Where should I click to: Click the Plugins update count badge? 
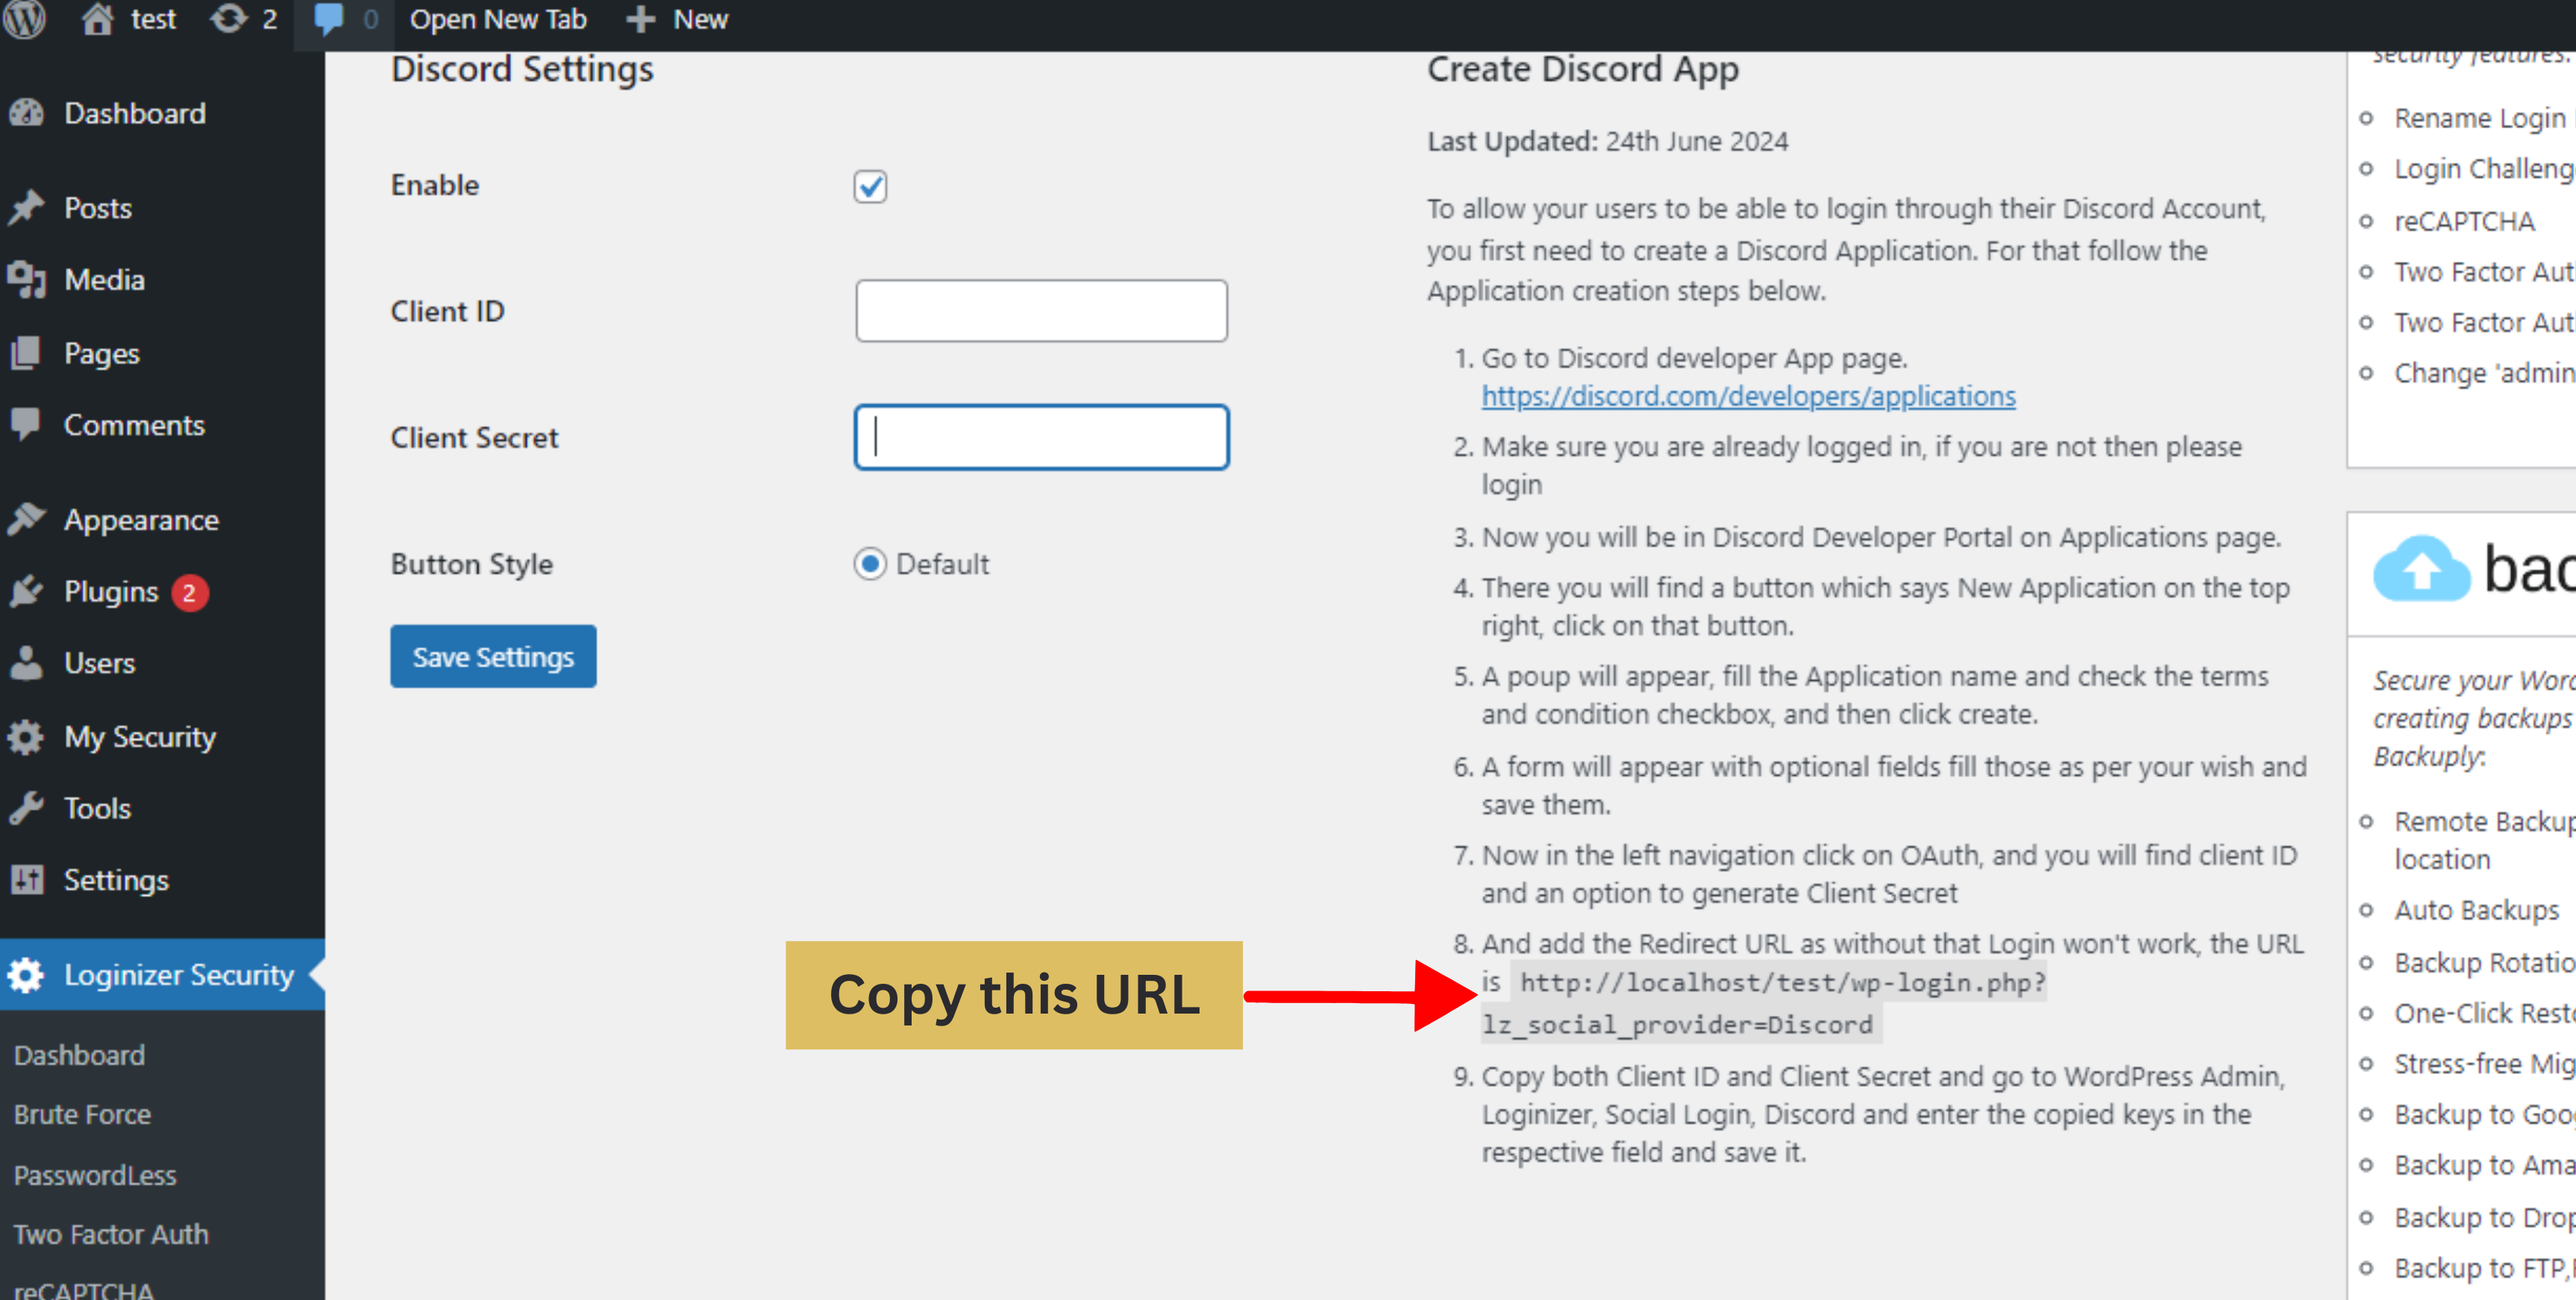click(x=189, y=592)
